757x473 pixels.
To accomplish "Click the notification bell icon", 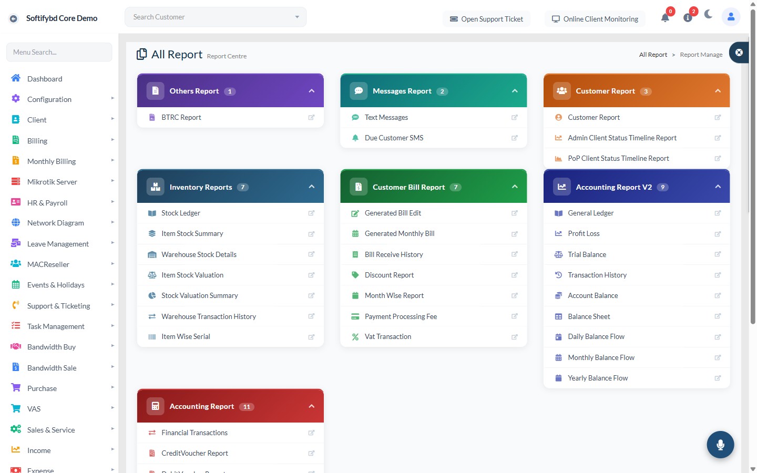I will point(665,18).
